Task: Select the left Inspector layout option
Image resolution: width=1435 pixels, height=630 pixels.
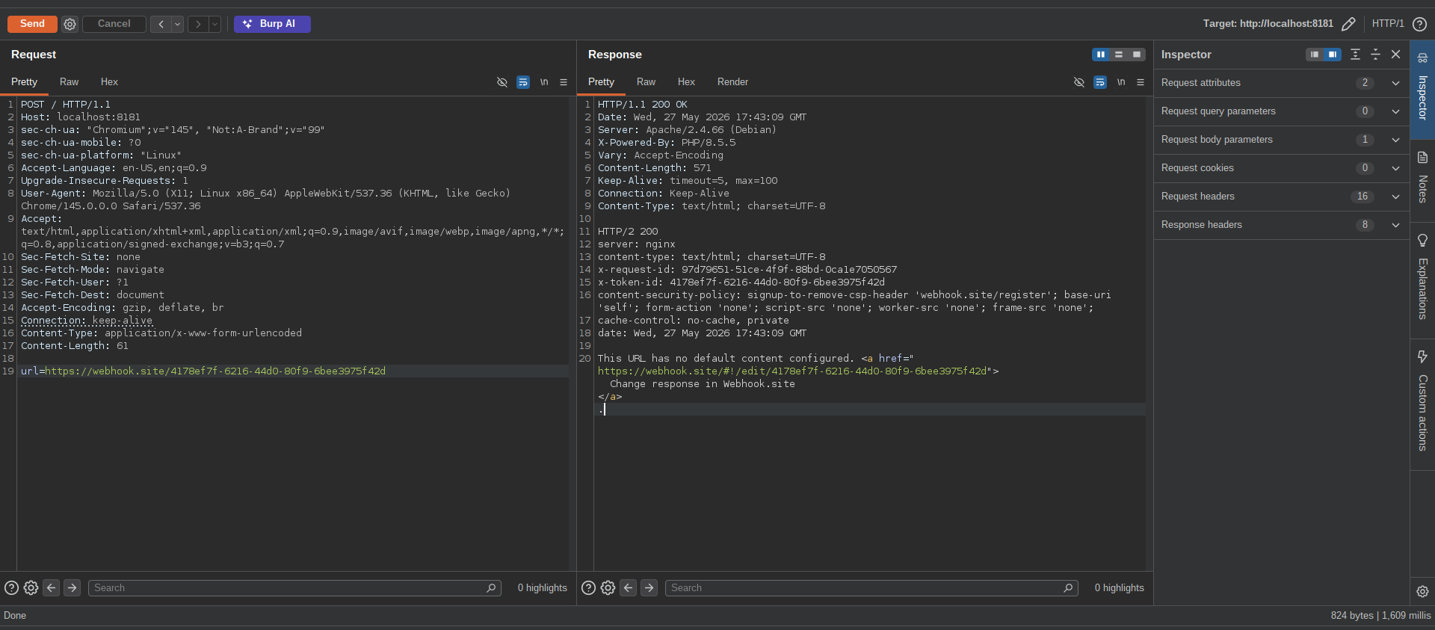Action: pyautogui.click(x=1315, y=55)
